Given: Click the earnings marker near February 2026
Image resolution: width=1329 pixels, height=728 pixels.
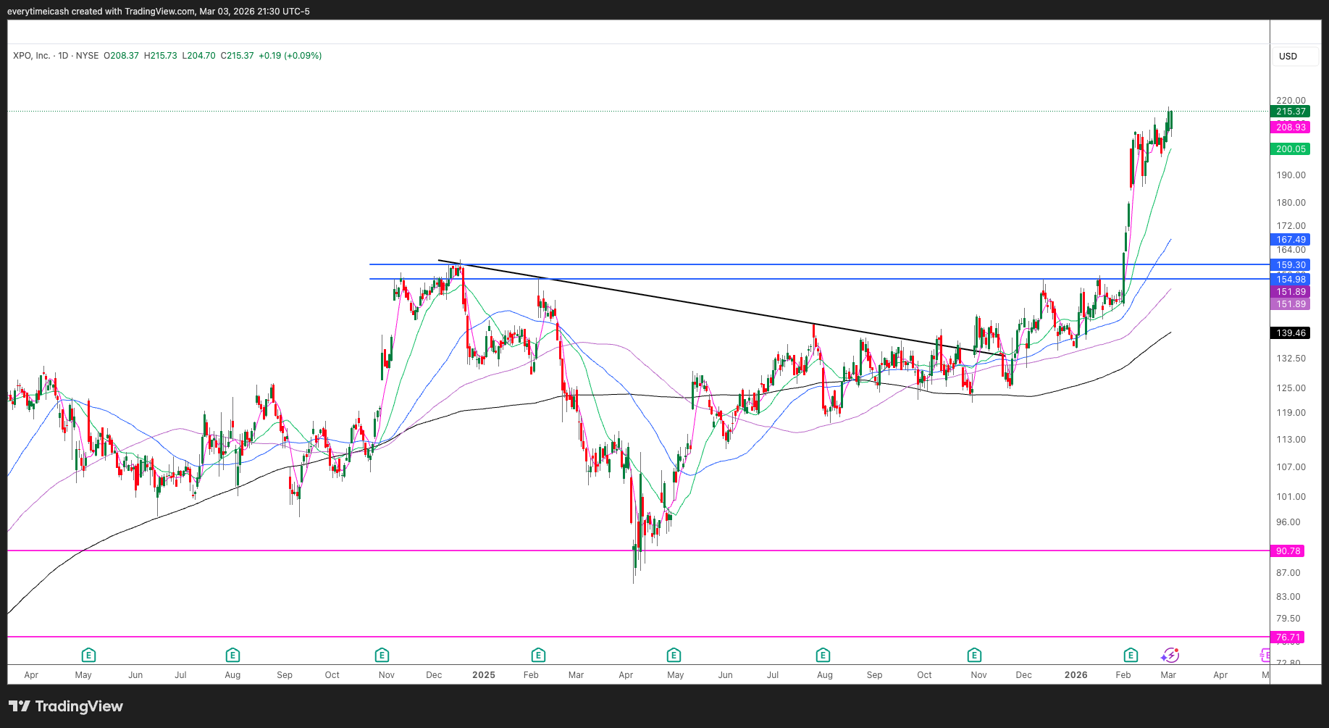Looking at the screenshot, I should (1131, 656).
